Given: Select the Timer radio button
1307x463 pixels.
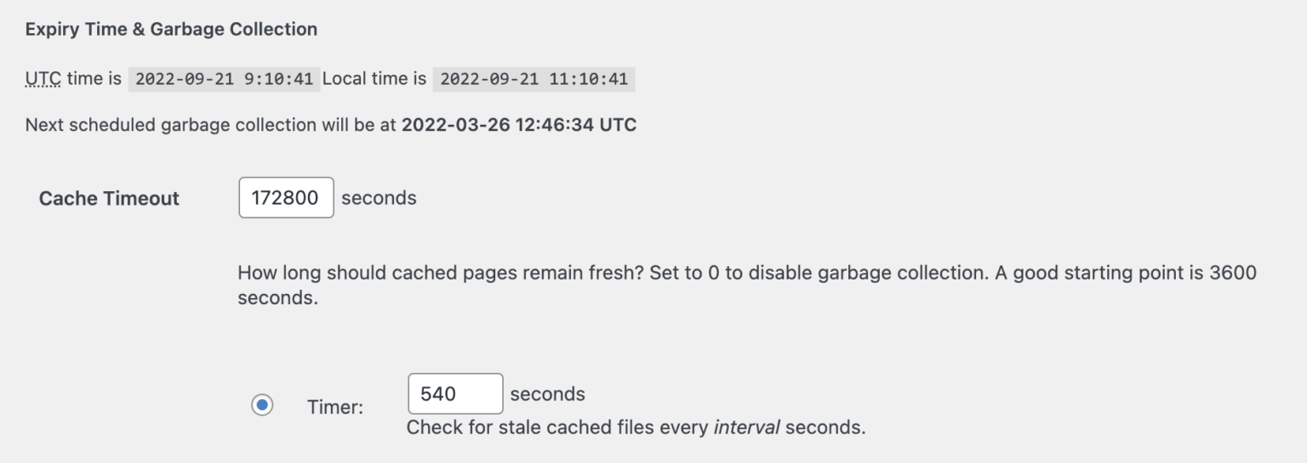Looking at the screenshot, I should coord(262,405).
